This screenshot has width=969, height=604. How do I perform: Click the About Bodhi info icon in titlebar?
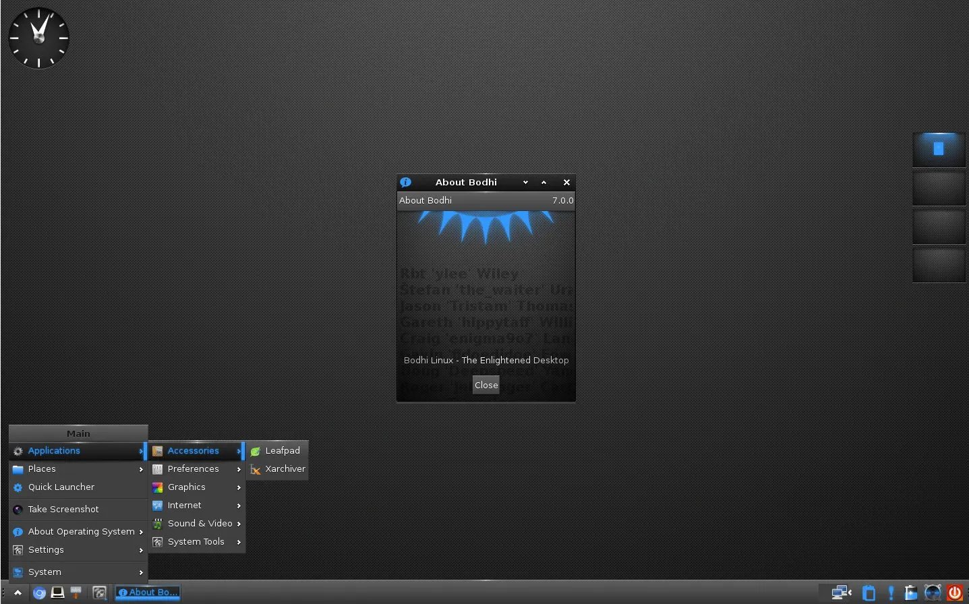click(x=405, y=182)
